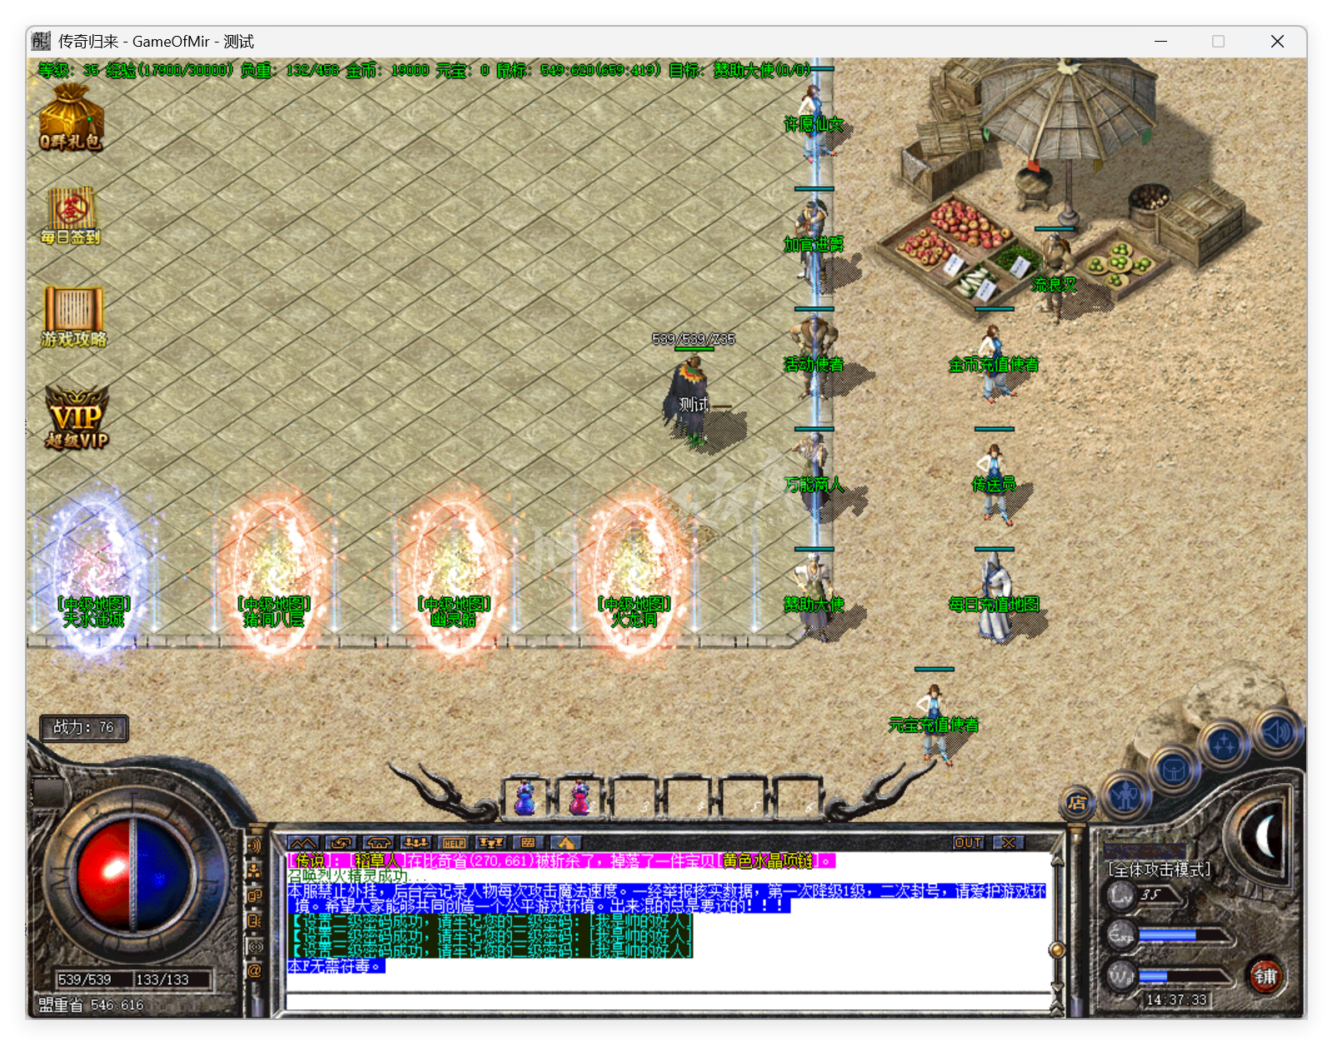
Task: Talk to the 许愿仙女 NPC
Action: [813, 122]
